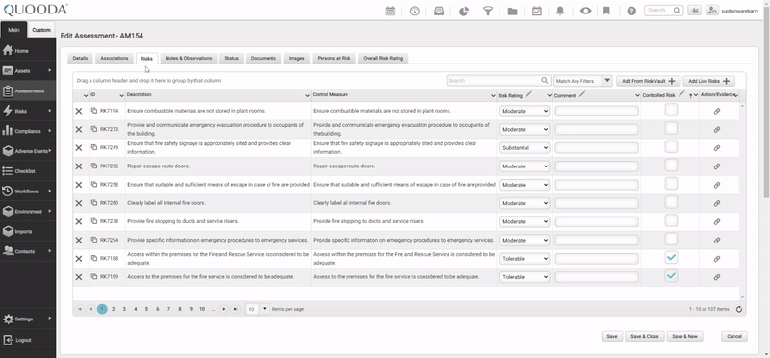Open the pie chart reports icon
Screen dimensions: 770x358
click(x=464, y=11)
